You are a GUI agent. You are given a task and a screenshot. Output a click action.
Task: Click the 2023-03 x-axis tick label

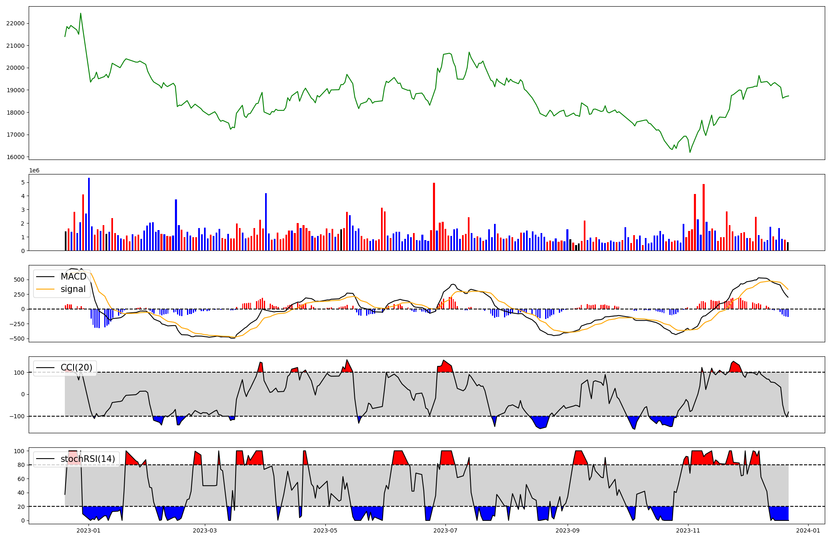(x=205, y=530)
